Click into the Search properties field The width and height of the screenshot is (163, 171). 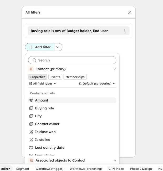coord(72,60)
